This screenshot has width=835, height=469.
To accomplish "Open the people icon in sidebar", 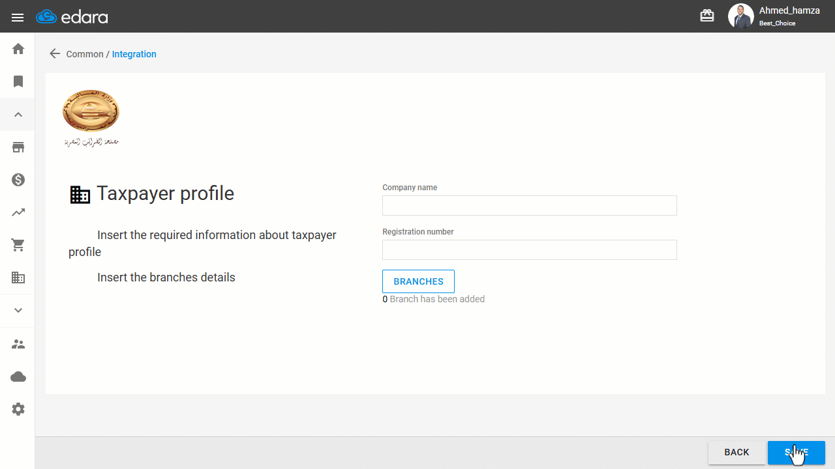I will (18, 344).
